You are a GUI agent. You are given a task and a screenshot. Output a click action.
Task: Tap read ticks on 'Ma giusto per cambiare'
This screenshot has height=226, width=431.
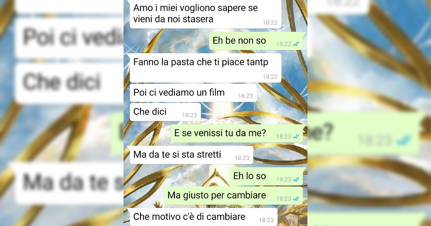click(297, 198)
